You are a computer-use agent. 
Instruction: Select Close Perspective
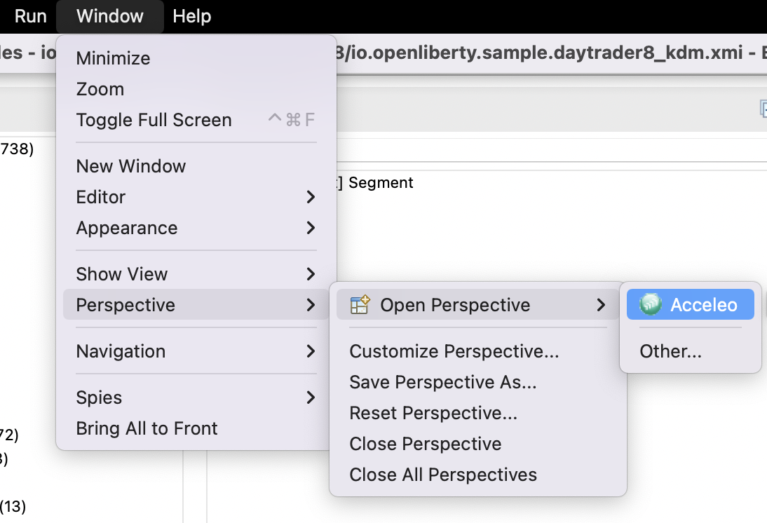[425, 444]
